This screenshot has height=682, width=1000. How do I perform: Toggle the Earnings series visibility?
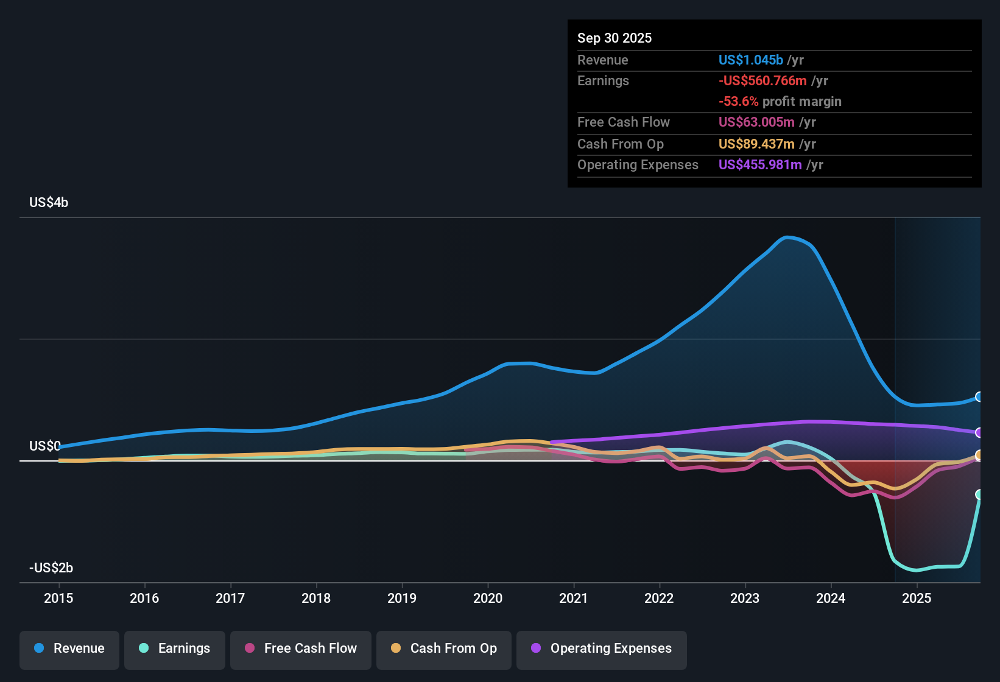point(174,649)
